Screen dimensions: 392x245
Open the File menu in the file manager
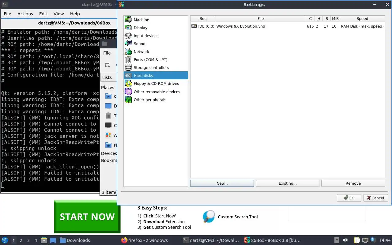point(107,53)
